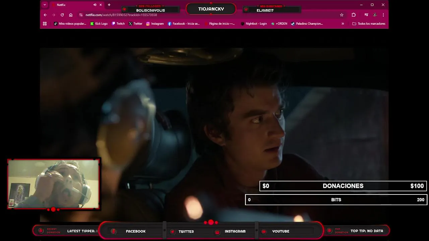Click the YOUTUBE label in overlay
This screenshot has width=429, height=241.
281,231
